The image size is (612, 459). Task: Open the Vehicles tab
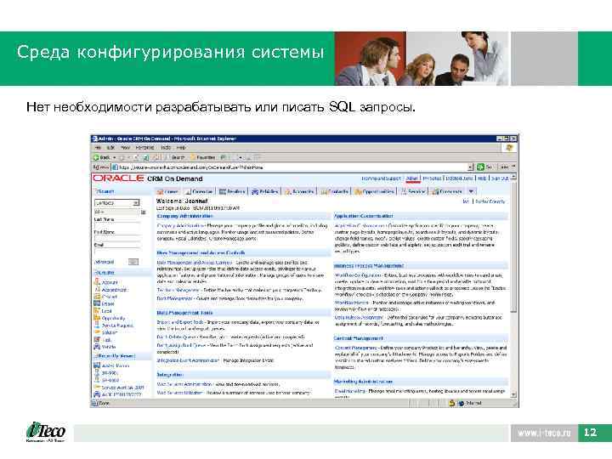265,191
